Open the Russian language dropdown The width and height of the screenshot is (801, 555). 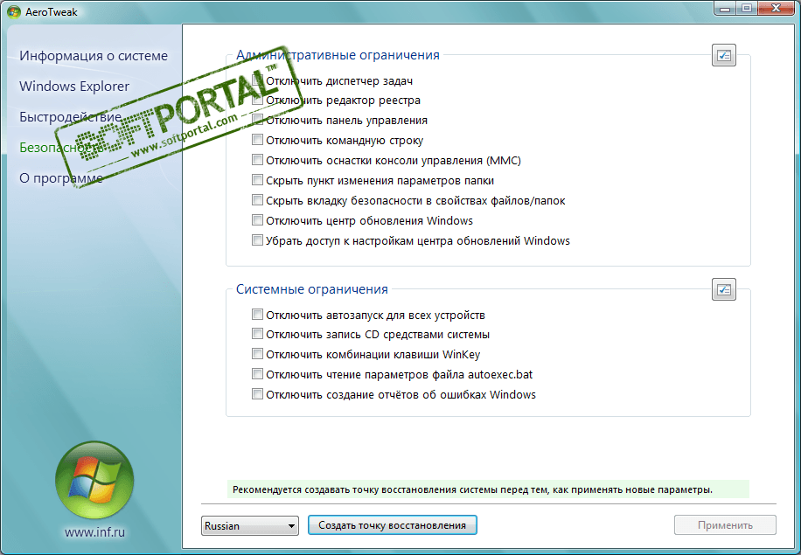pyautogui.click(x=250, y=525)
